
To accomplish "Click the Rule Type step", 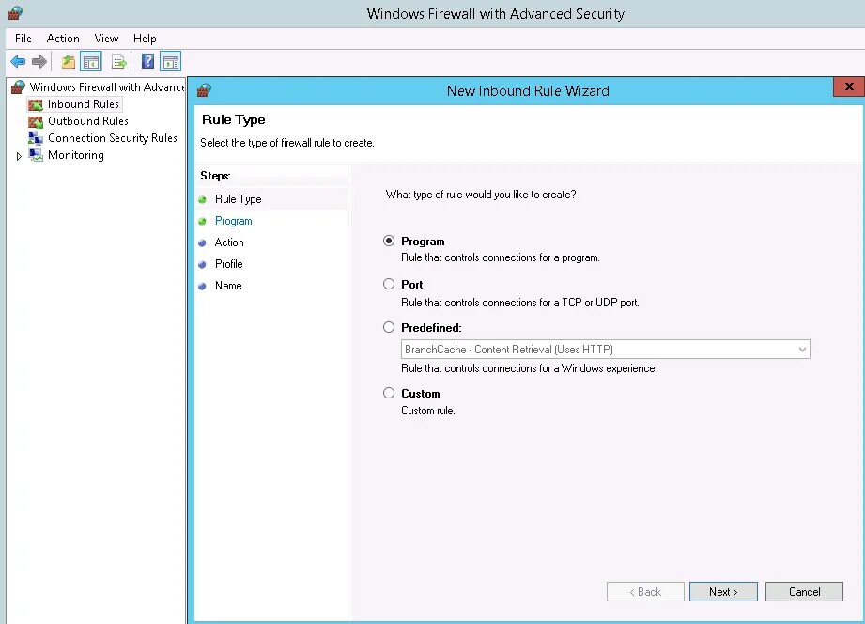I will coord(238,199).
